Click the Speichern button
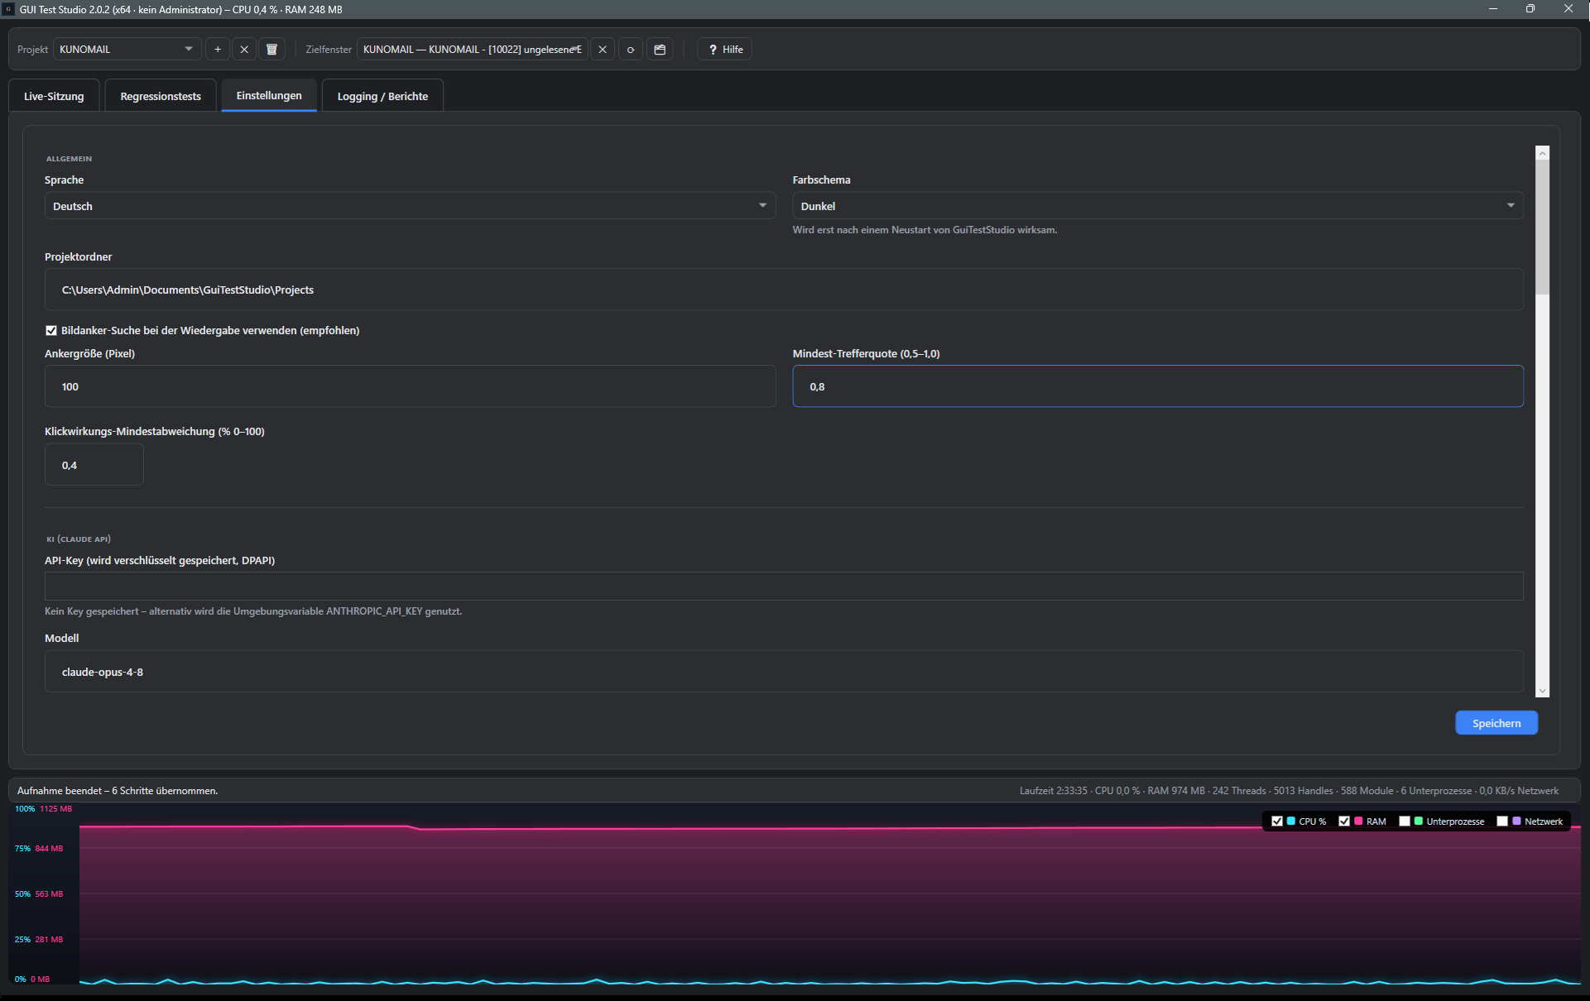The image size is (1590, 1001). pyautogui.click(x=1496, y=723)
